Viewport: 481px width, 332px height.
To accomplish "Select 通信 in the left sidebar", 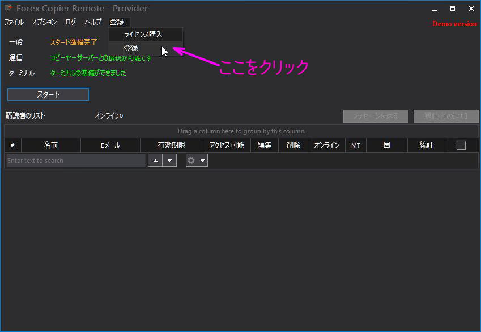I will 16,57.
